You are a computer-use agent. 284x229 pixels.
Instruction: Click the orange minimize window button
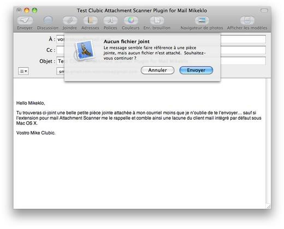pos(27,10)
